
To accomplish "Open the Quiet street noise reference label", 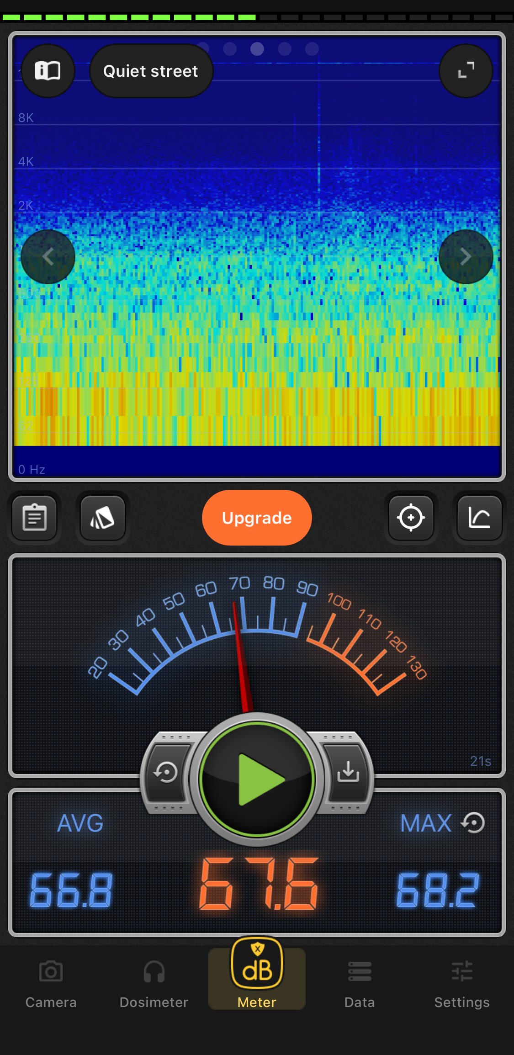I will (151, 71).
